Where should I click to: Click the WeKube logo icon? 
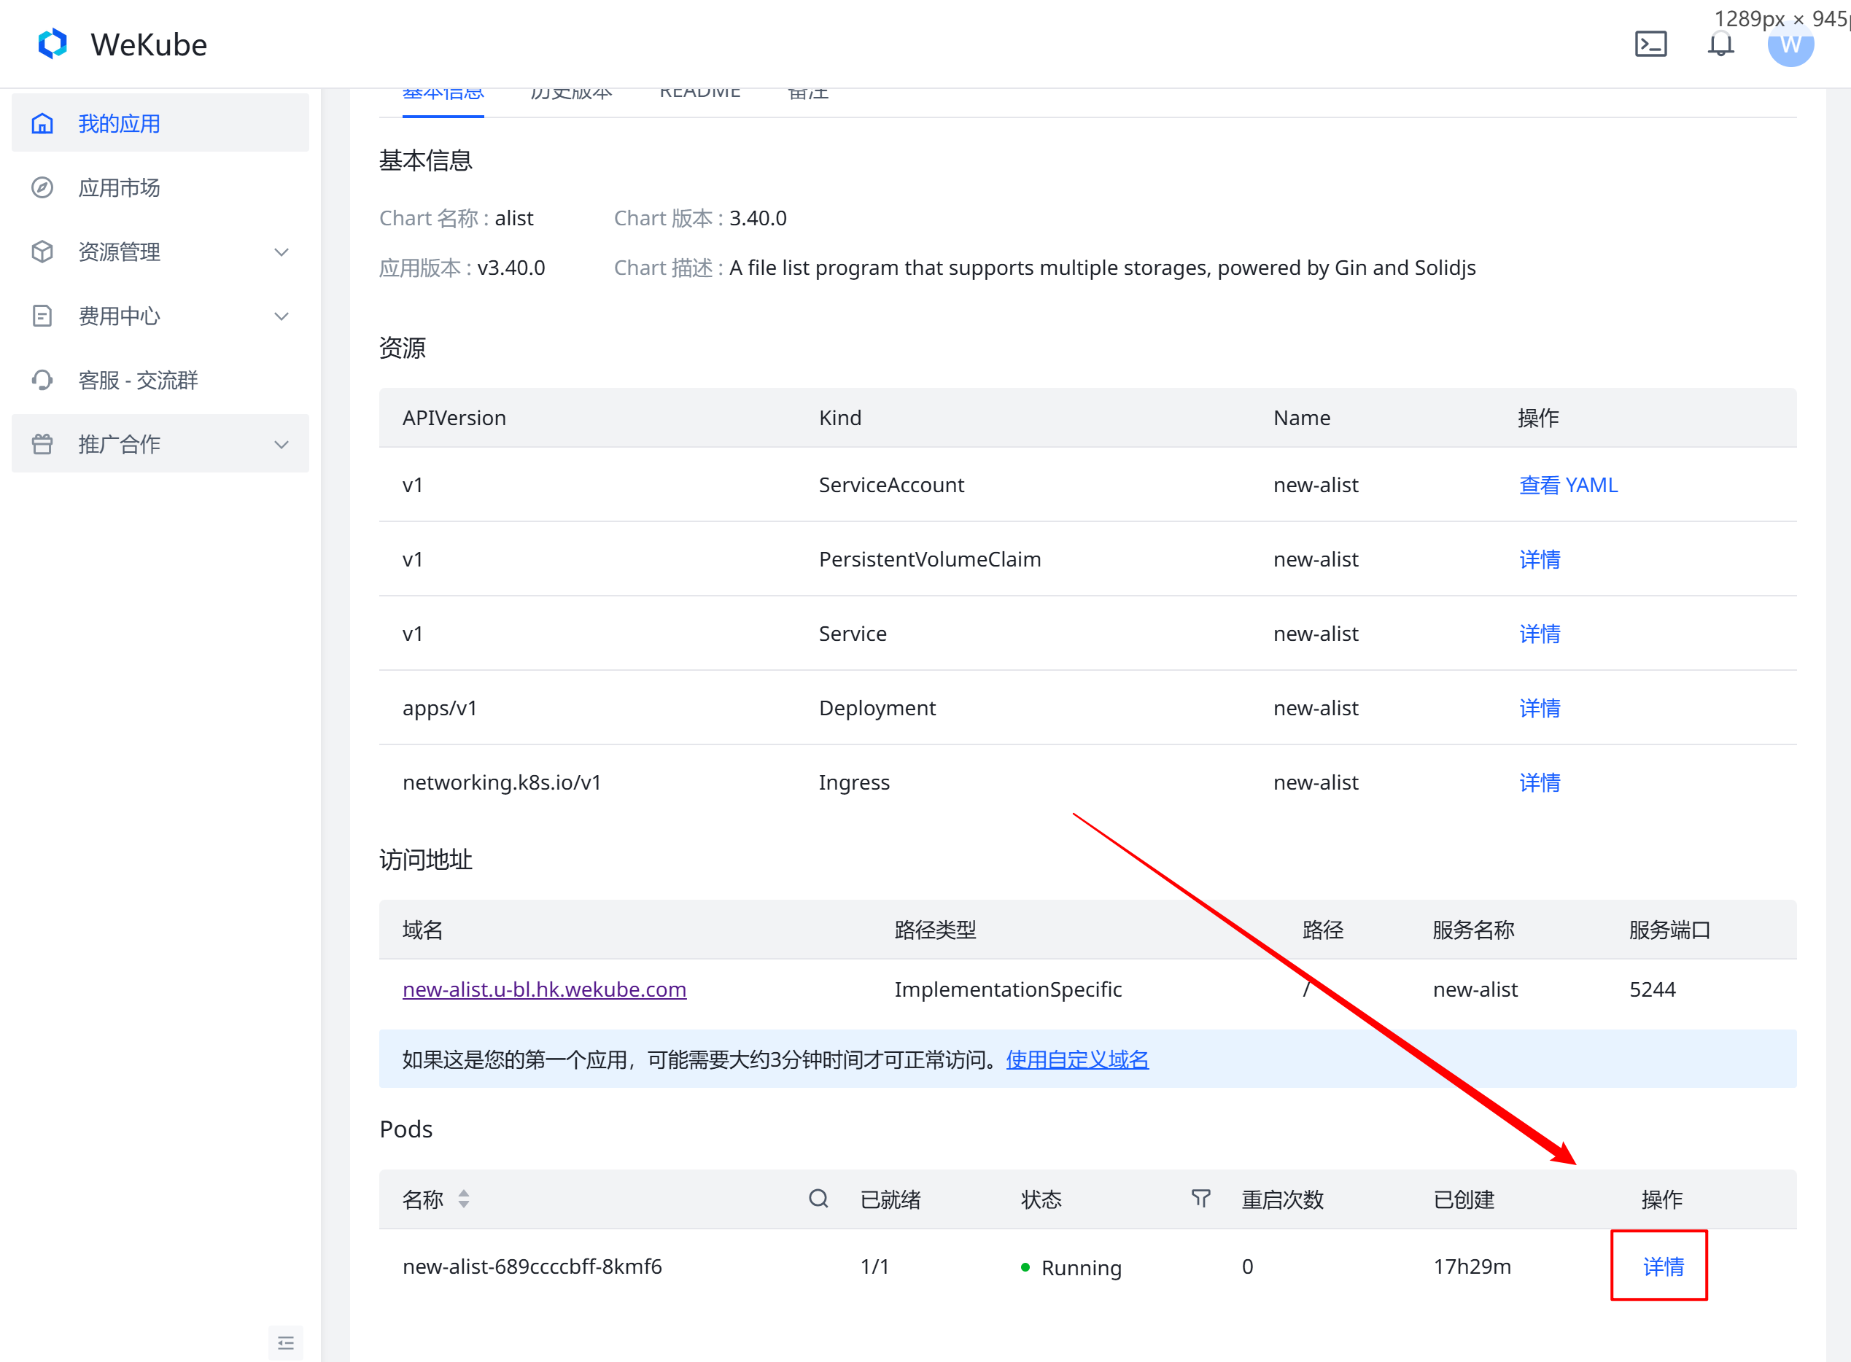click(x=53, y=44)
